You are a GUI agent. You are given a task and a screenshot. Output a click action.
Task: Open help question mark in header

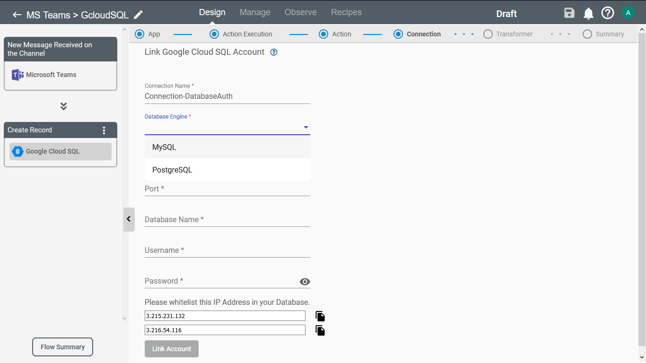(608, 13)
